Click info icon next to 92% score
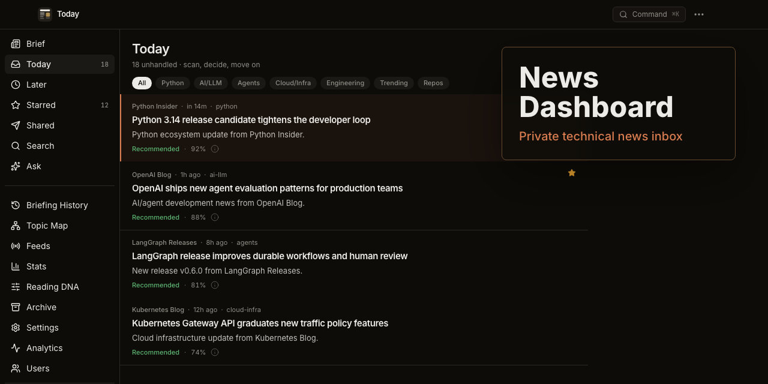The height and width of the screenshot is (384, 768). [215, 149]
